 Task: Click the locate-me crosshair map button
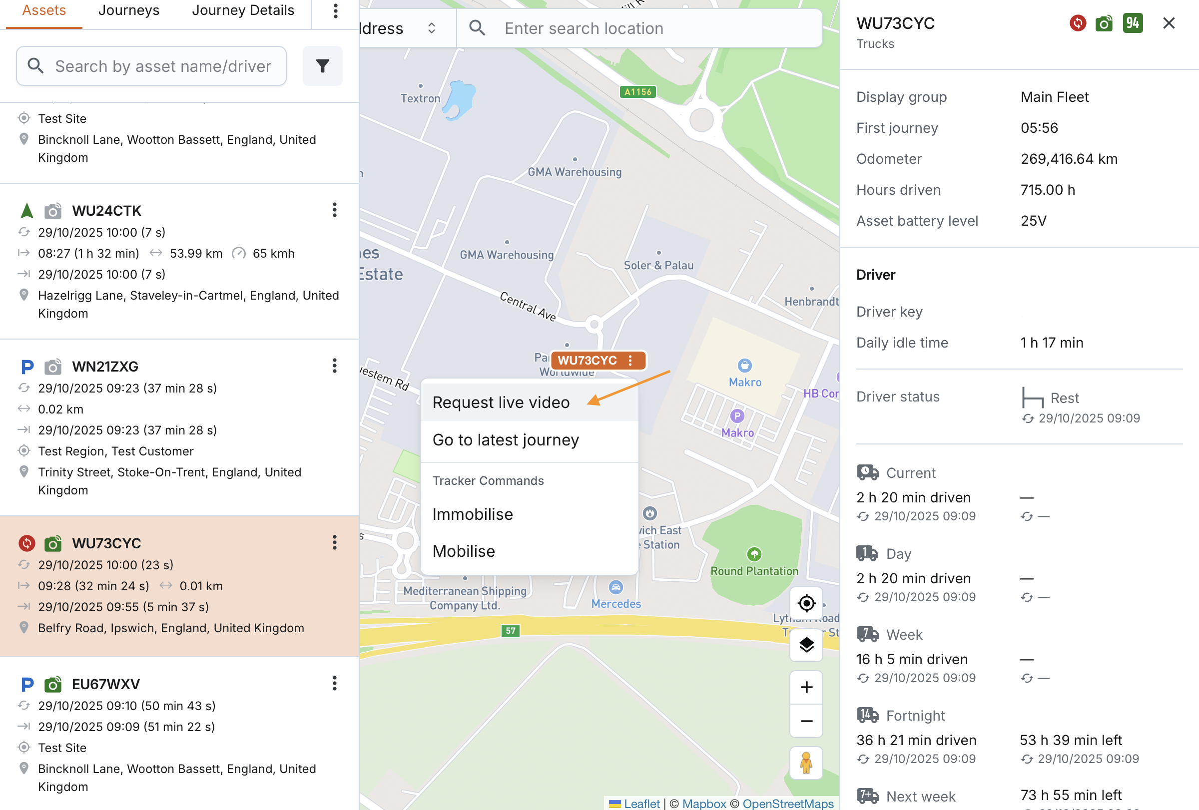[x=806, y=603]
